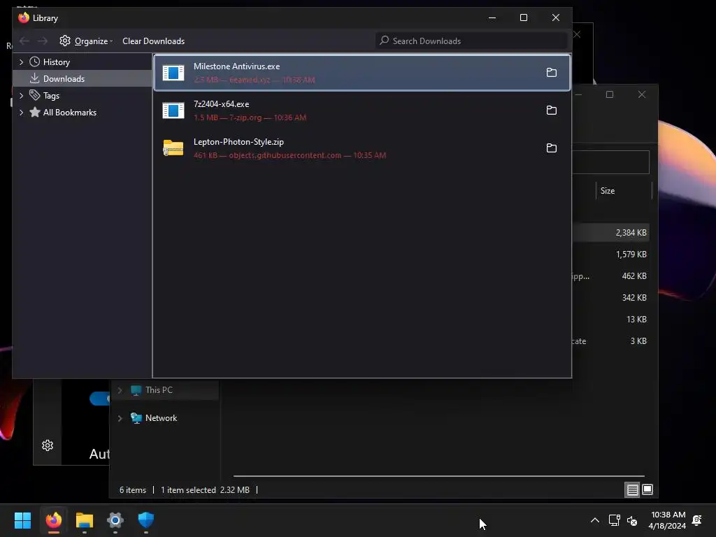Image resolution: width=716 pixels, height=537 pixels.
Task: Toggle the blue switch in background window
Action: point(99,398)
